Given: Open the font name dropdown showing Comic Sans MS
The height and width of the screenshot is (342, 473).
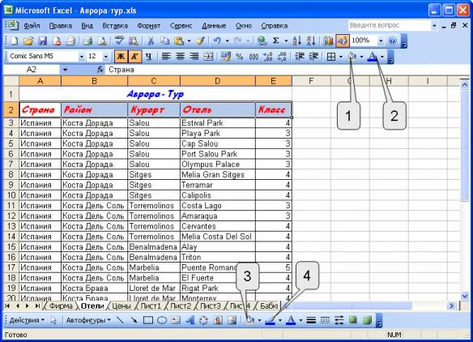Looking at the screenshot, I should click(82, 57).
